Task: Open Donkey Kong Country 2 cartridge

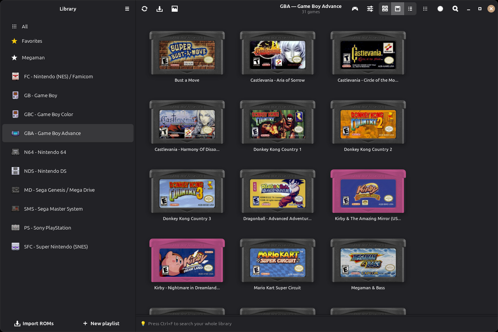Action: point(368,122)
